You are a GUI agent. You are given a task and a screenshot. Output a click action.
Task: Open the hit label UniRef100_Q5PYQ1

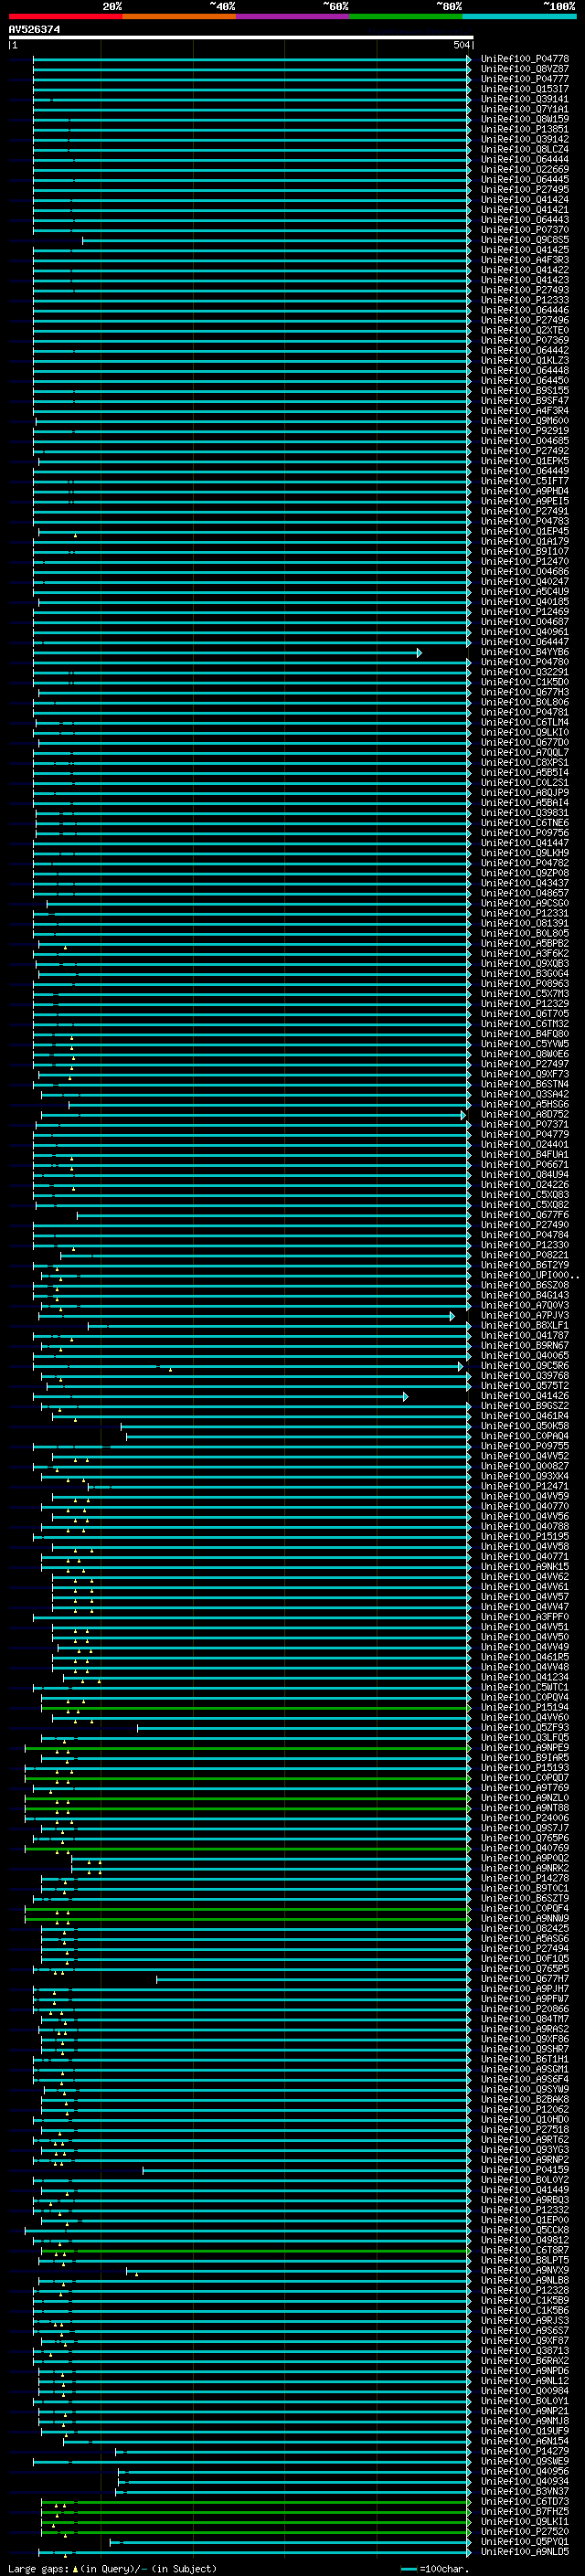(525, 2542)
